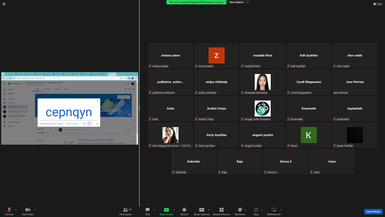Select Pongky Adhi Purnama's avatar tile
The height and width of the screenshot is (217, 385).
[x=262, y=108]
